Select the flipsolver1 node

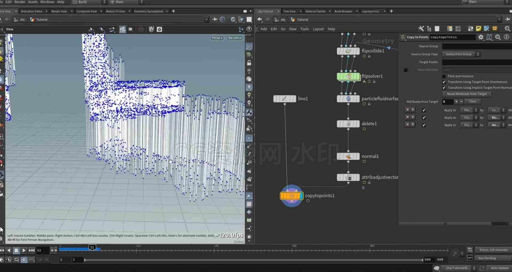point(349,76)
